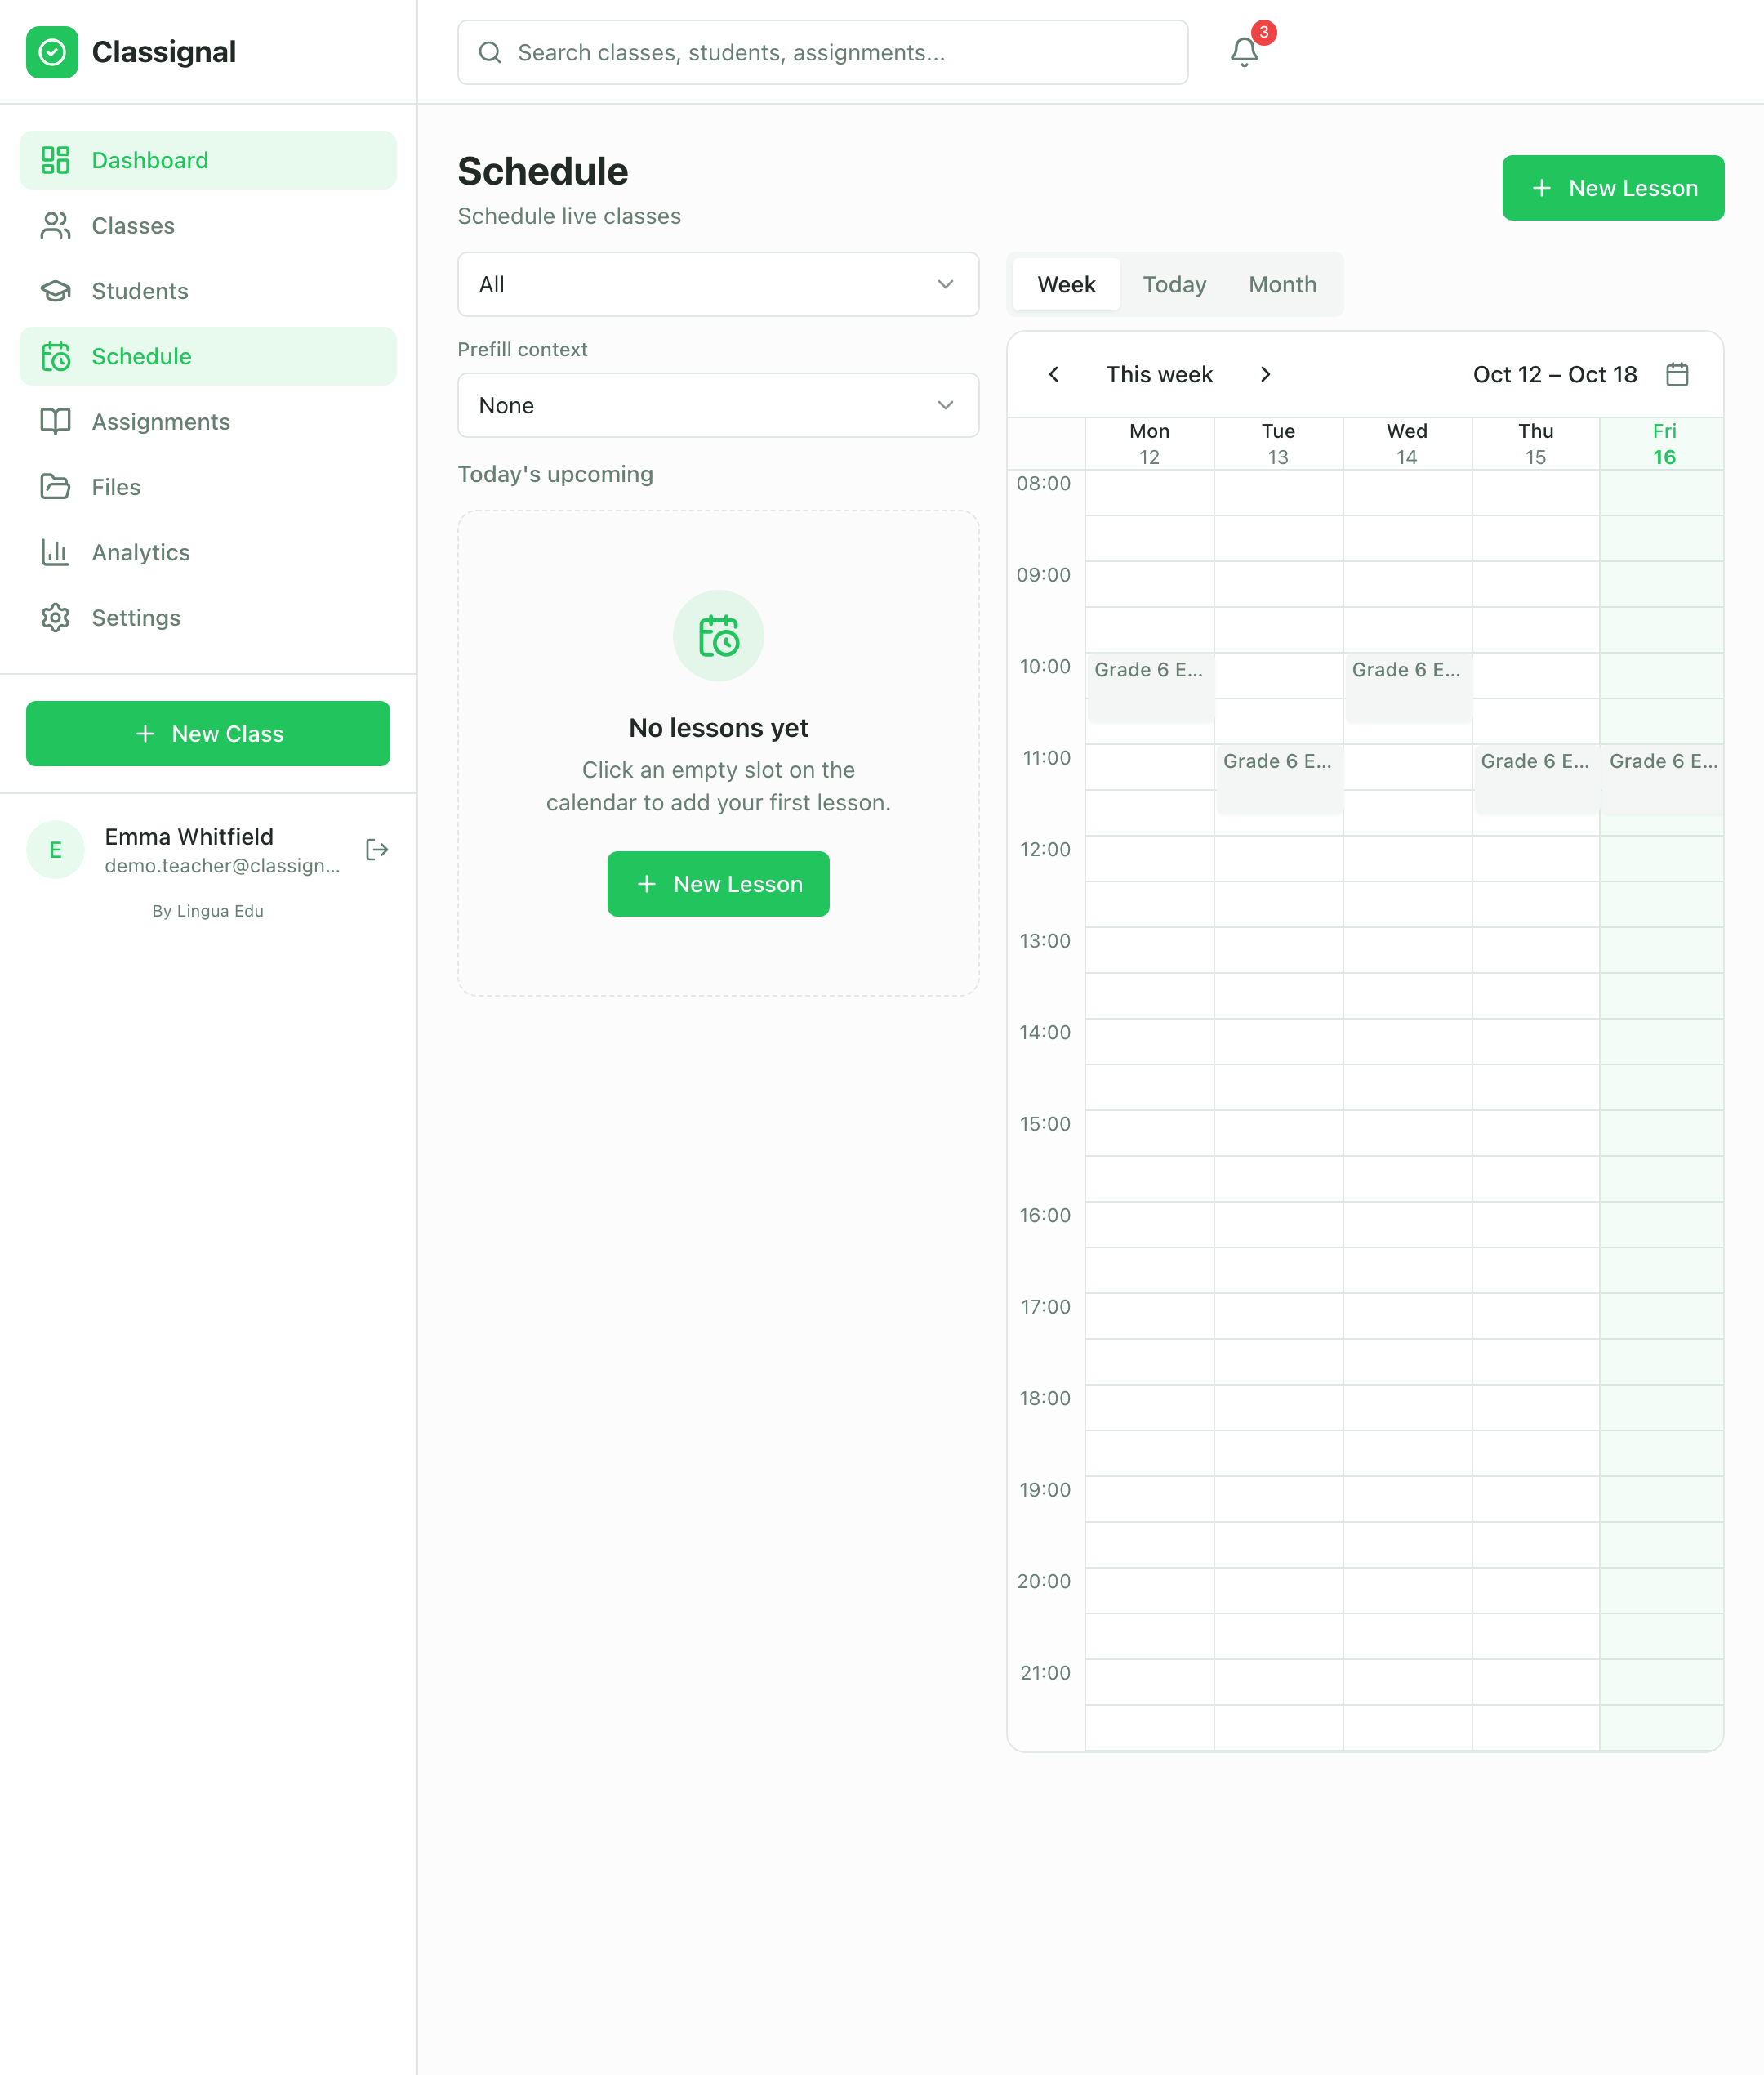Switch to Month view tab
The height and width of the screenshot is (2075, 1764).
point(1282,284)
